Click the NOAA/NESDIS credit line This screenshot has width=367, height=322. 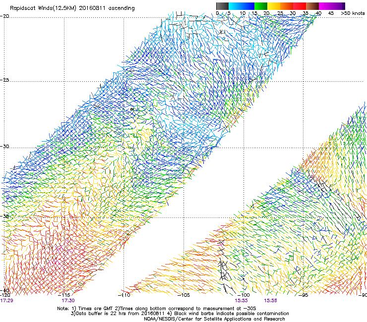click(x=214, y=319)
